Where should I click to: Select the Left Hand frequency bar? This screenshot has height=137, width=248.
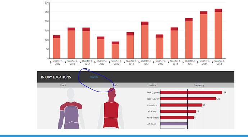point(178,111)
